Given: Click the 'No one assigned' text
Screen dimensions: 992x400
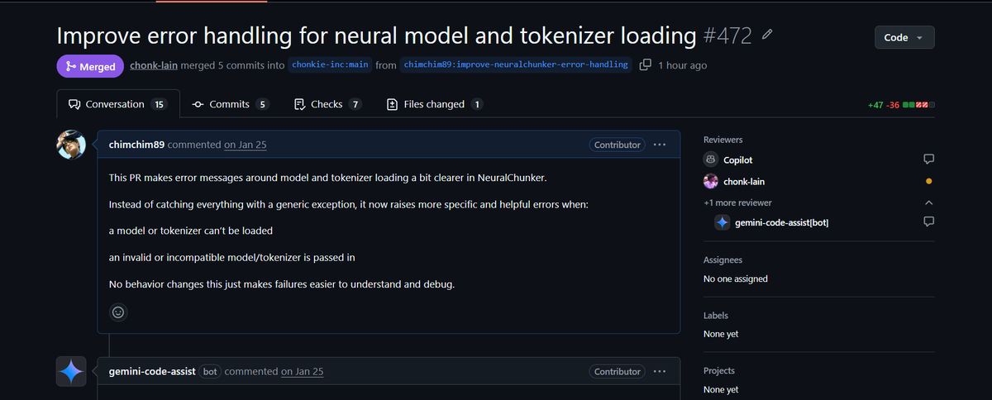Looking at the screenshot, I should pyautogui.click(x=736, y=279).
